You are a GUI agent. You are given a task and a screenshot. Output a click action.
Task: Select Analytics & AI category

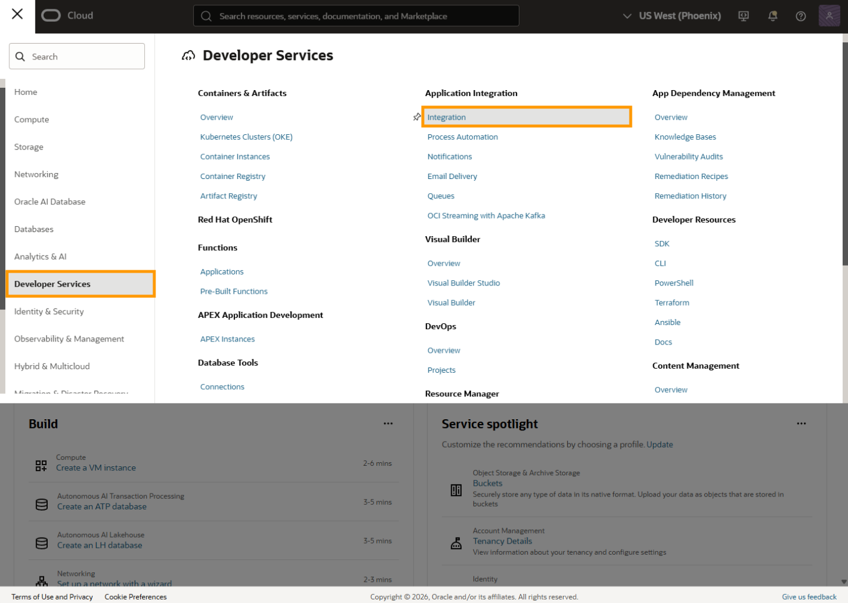click(x=41, y=257)
